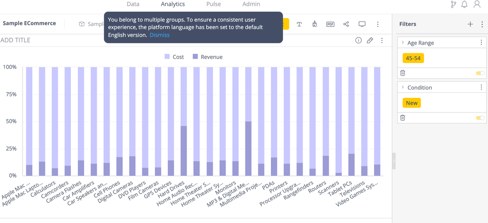The width and height of the screenshot is (488, 223).
Task: Add a new filter with plus icon
Action: tap(470, 24)
